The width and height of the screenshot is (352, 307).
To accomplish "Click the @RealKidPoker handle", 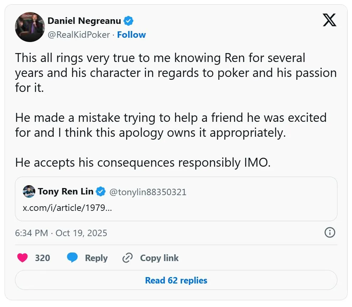I will coord(78,35).
